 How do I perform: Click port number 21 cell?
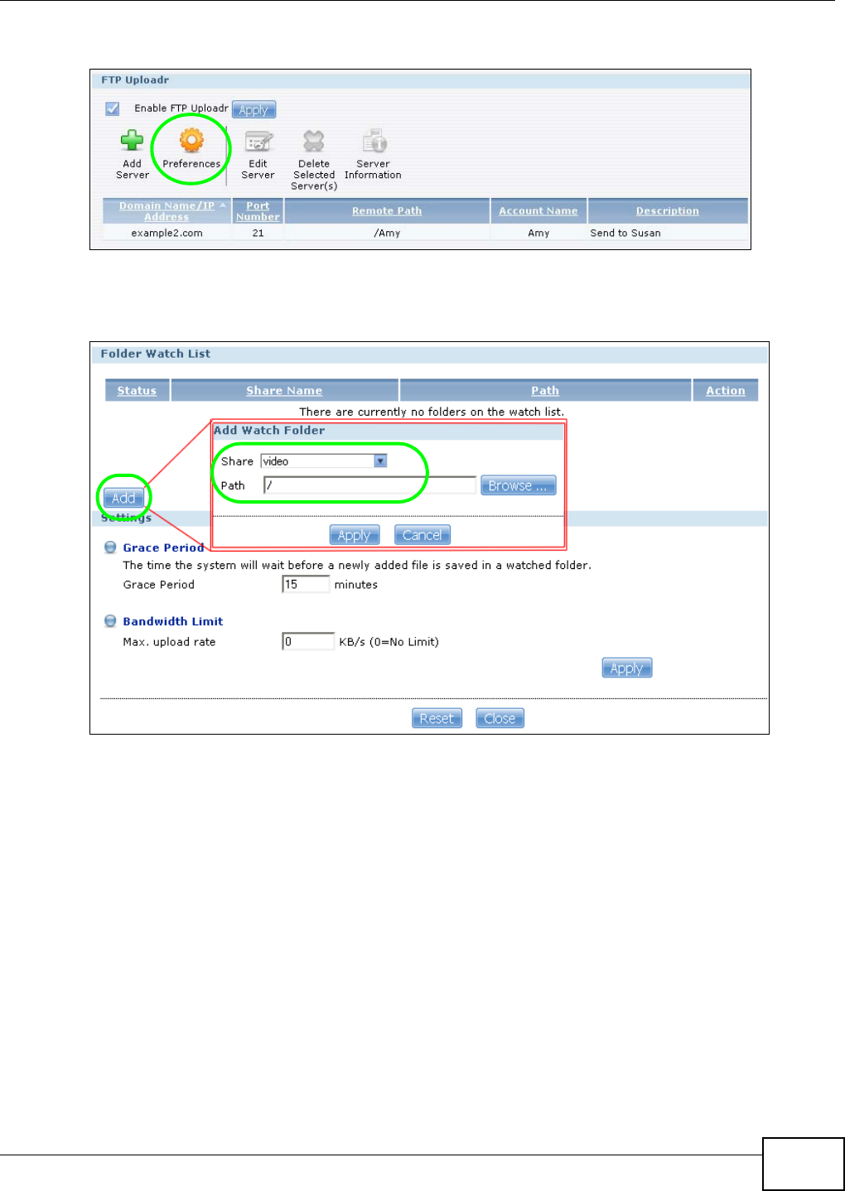click(x=258, y=234)
